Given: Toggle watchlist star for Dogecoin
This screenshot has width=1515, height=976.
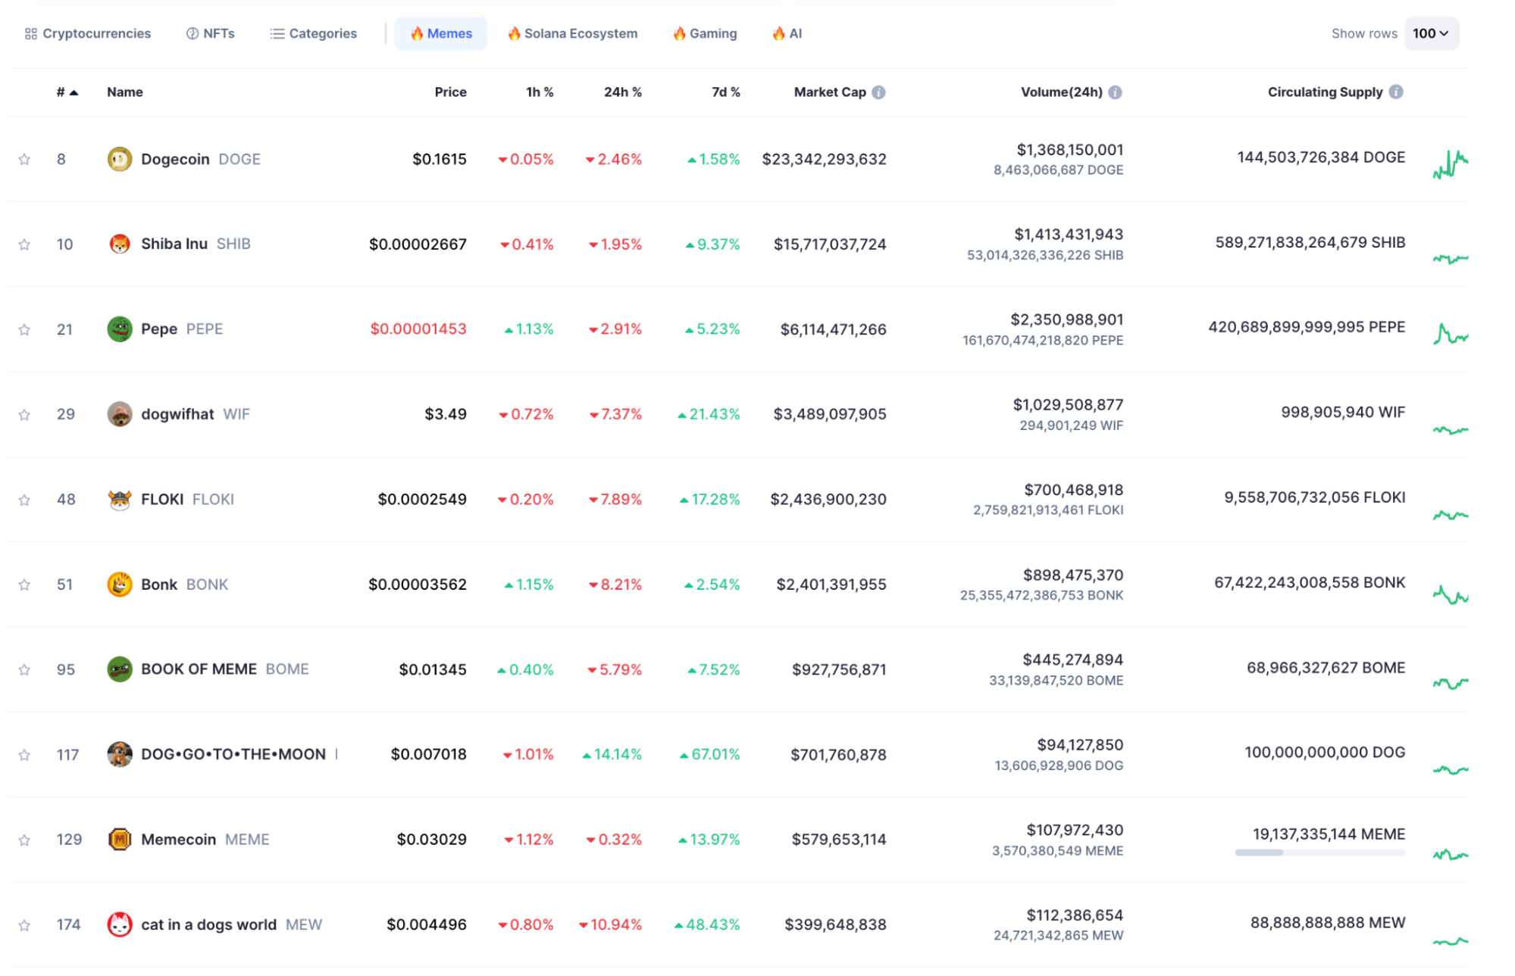Looking at the screenshot, I should pyautogui.click(x=24, y=159).
